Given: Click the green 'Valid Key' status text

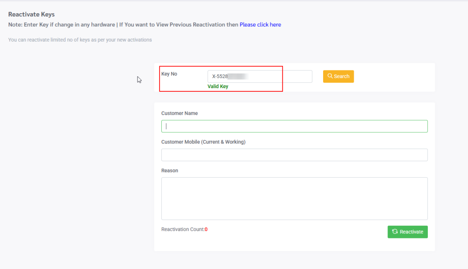Looking at the screenshot, I should click(x=218, y=86).
